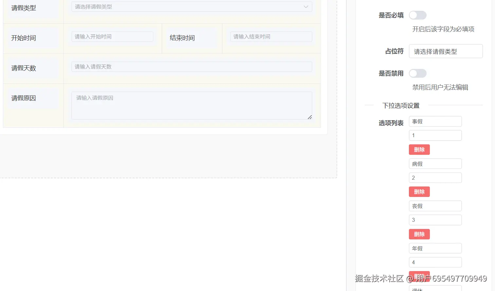The width and height of the screenshot is (495, 291).
Task: Click the option value field containing 4
Action: coord(435,262)
